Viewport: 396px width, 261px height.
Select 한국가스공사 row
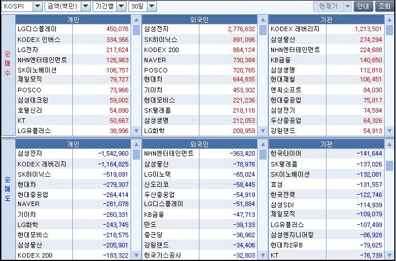click(200, 255)
